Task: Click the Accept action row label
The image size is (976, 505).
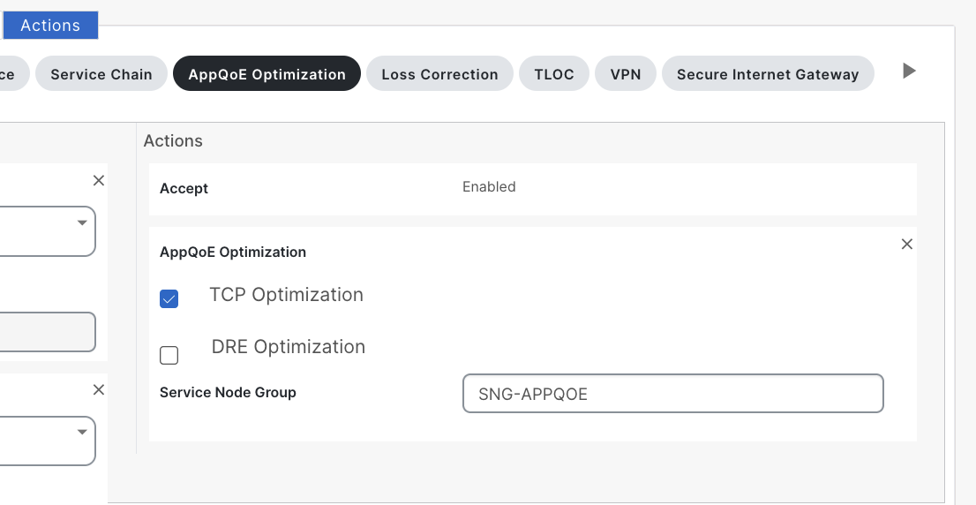Action: click(184, 189)
